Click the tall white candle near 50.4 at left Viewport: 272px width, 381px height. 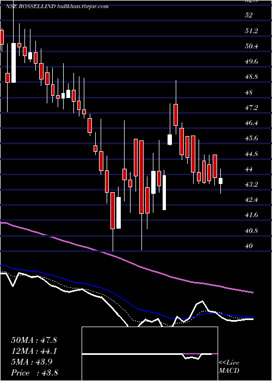click(14, 63)
